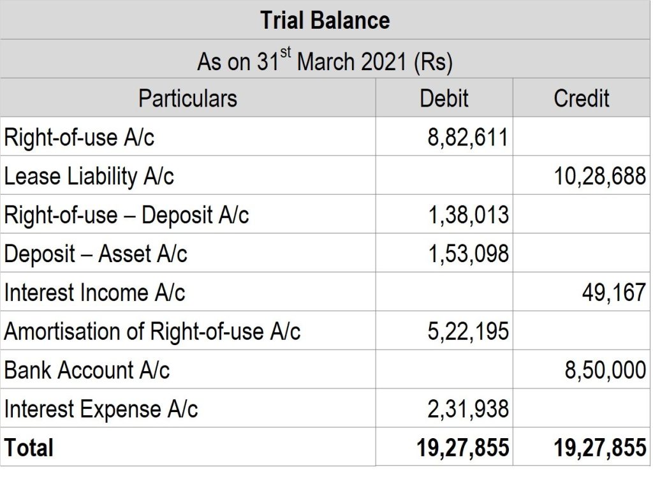
Task: Select the 10,28,688 lease liability credit
Action: (x=600, y=176)
